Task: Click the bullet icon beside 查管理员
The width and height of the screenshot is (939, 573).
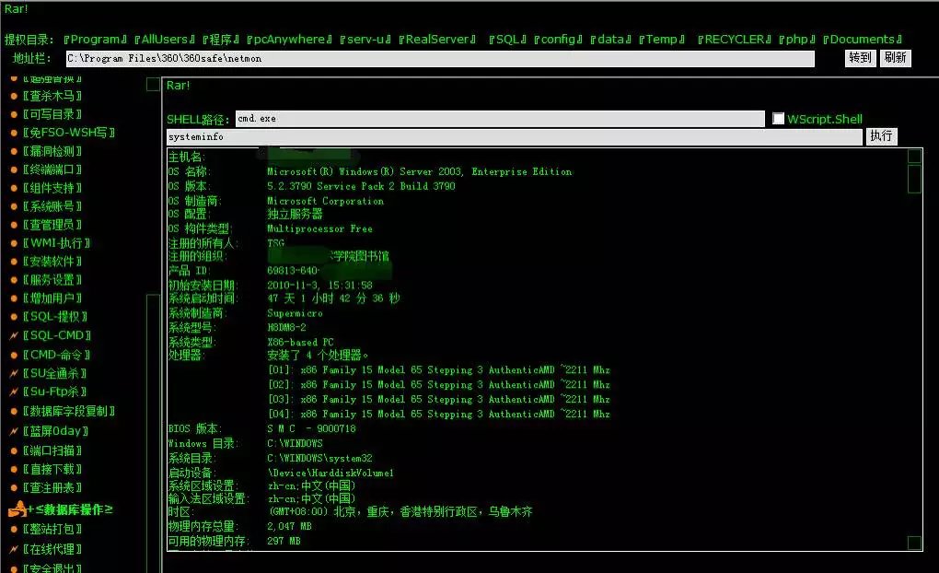Action: coord(14,226)
